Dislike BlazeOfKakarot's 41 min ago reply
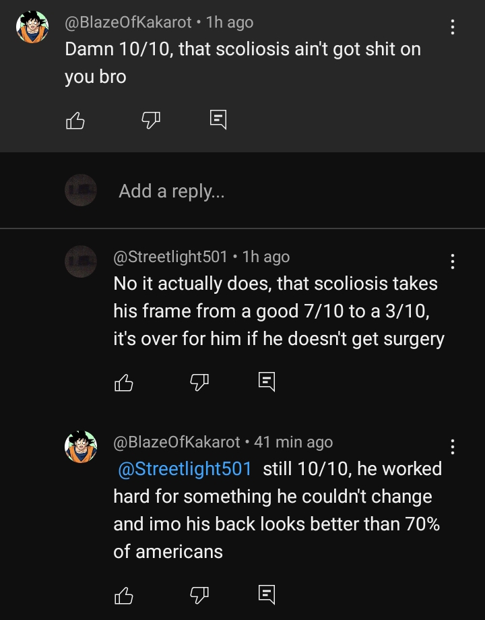 pos(198,595)
